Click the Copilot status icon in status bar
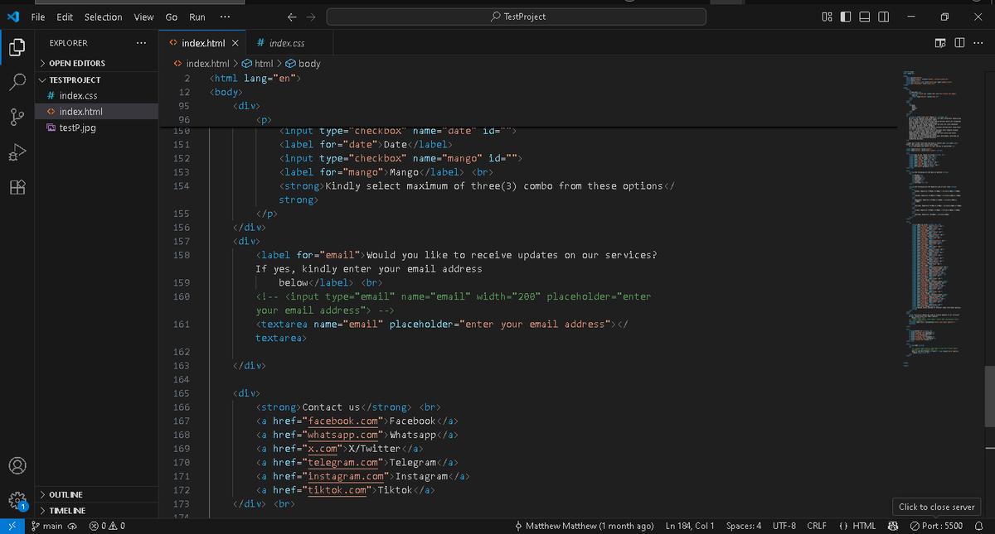 coord(893,526)
